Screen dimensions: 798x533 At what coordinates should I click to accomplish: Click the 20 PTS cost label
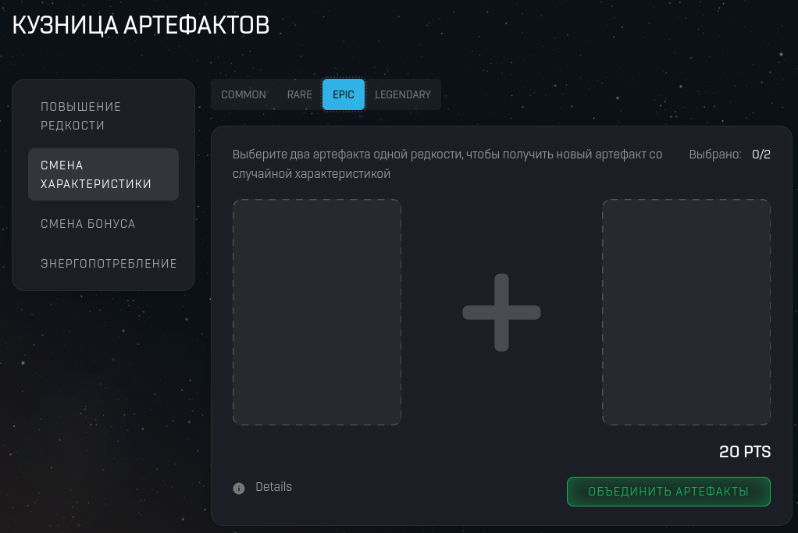(744, 451)
